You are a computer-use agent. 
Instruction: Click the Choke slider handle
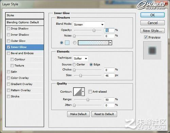pos(74,70)
